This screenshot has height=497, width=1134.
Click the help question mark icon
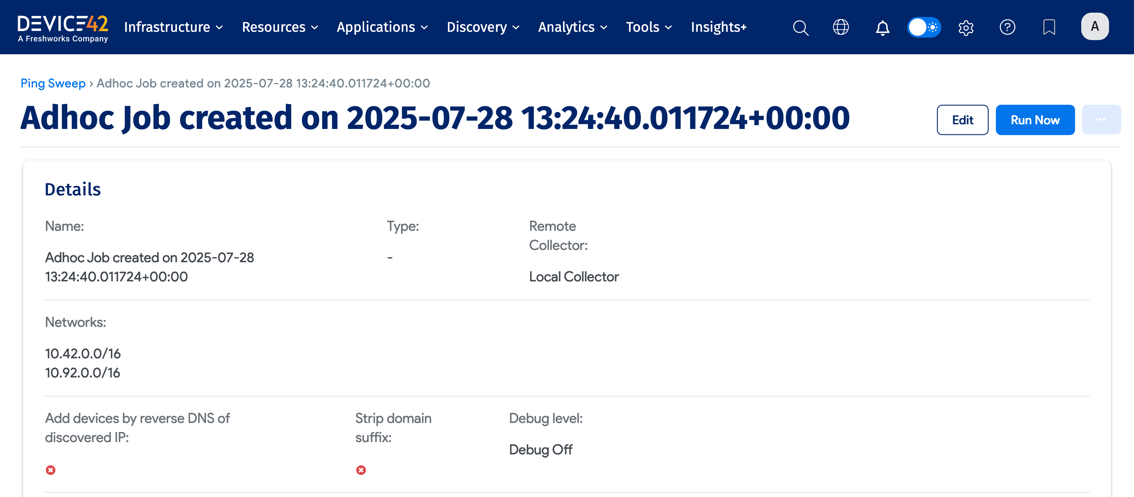[1007, 27]
